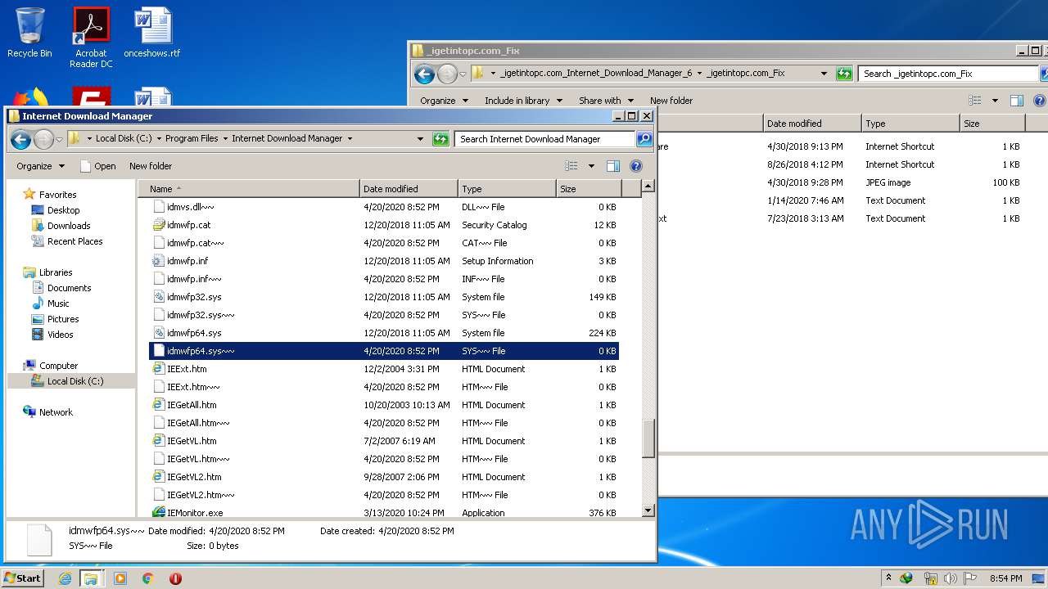1048x589 pixels.
Task: Select Local Disk (C:) in navigation pane
Action: (x=75, y=381)
